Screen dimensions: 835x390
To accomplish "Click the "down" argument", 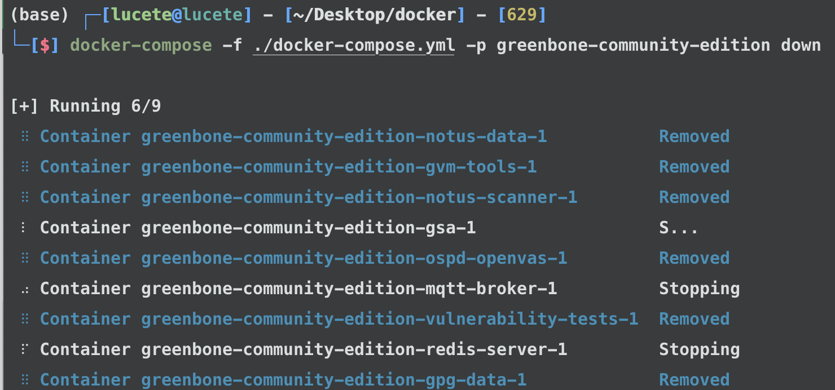I will pos(801,45).
